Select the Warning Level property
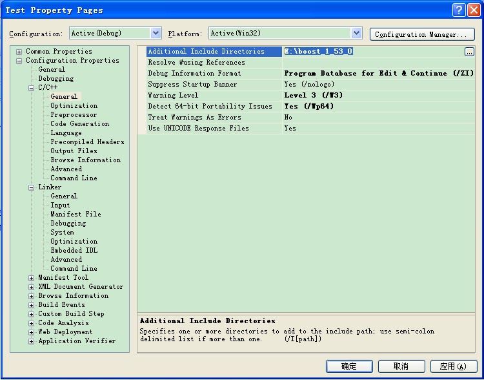 click(214, 96)
